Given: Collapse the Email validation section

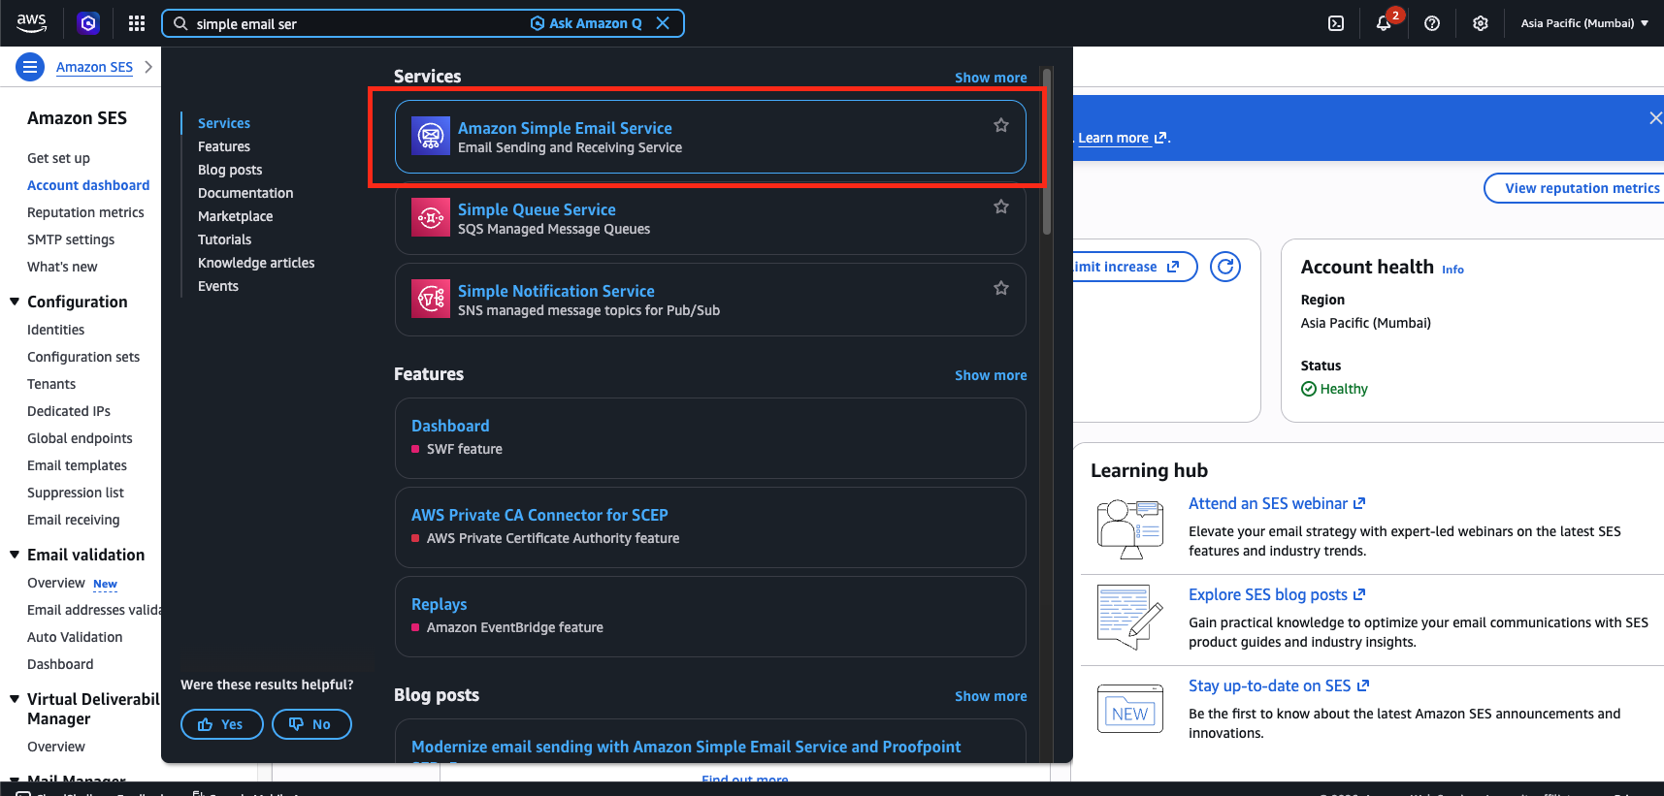Looking at the screenshot, I should pos(15,555).
